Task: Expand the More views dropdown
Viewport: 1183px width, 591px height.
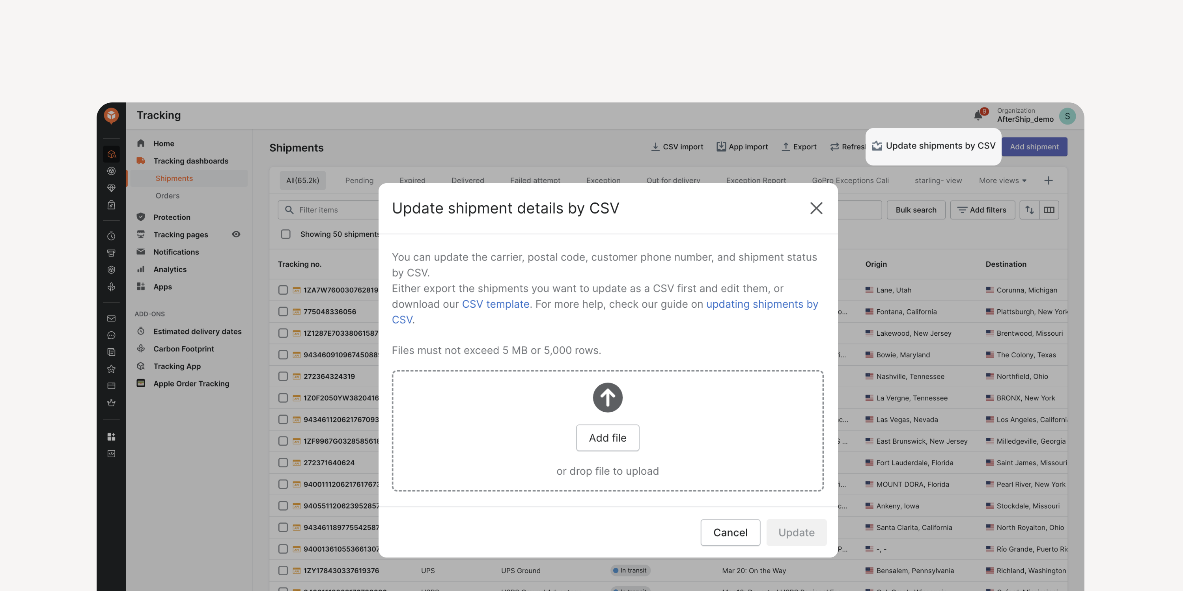Action: (1002, 180)
